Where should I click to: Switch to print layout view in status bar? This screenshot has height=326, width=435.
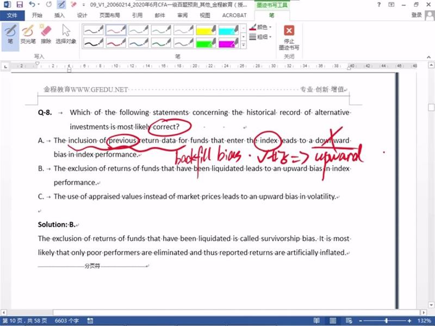click(333, 321)
